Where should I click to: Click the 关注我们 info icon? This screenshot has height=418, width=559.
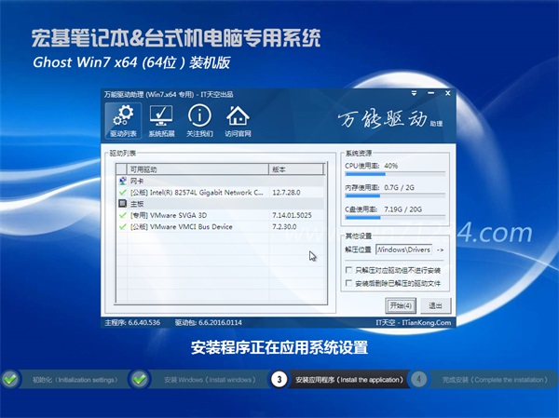[x=198, y=120]
